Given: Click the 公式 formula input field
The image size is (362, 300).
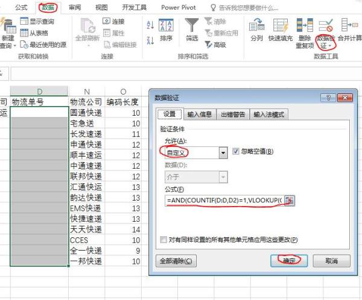Looking at the screenshot, I should pyautogui.click(x=224, y=201).
